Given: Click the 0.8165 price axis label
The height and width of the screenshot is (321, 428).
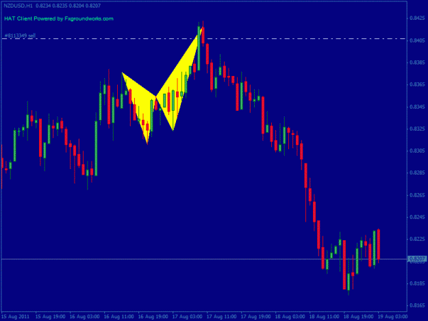Looking at the screenshot, I should tap(417, 305).
